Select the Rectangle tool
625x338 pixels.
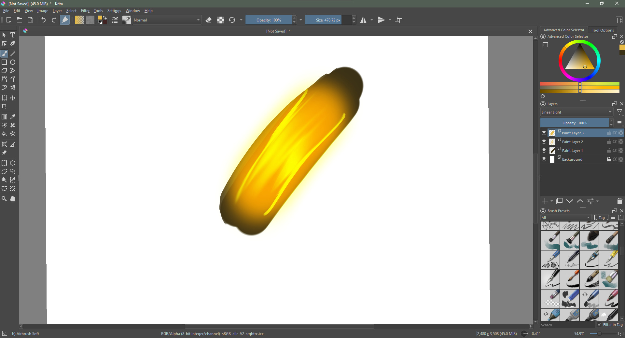click(4, 62)
